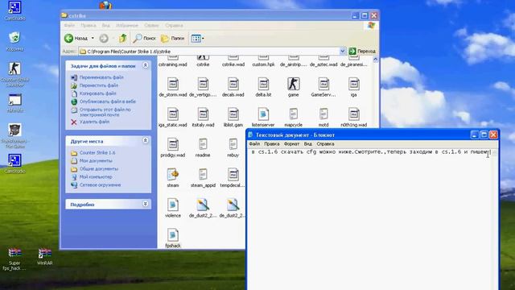Image resolution: width=515 pixels, height=290 pixels.
Task: Select the n0th1ng.wad file icon
Action: click(x=354, y=114)
